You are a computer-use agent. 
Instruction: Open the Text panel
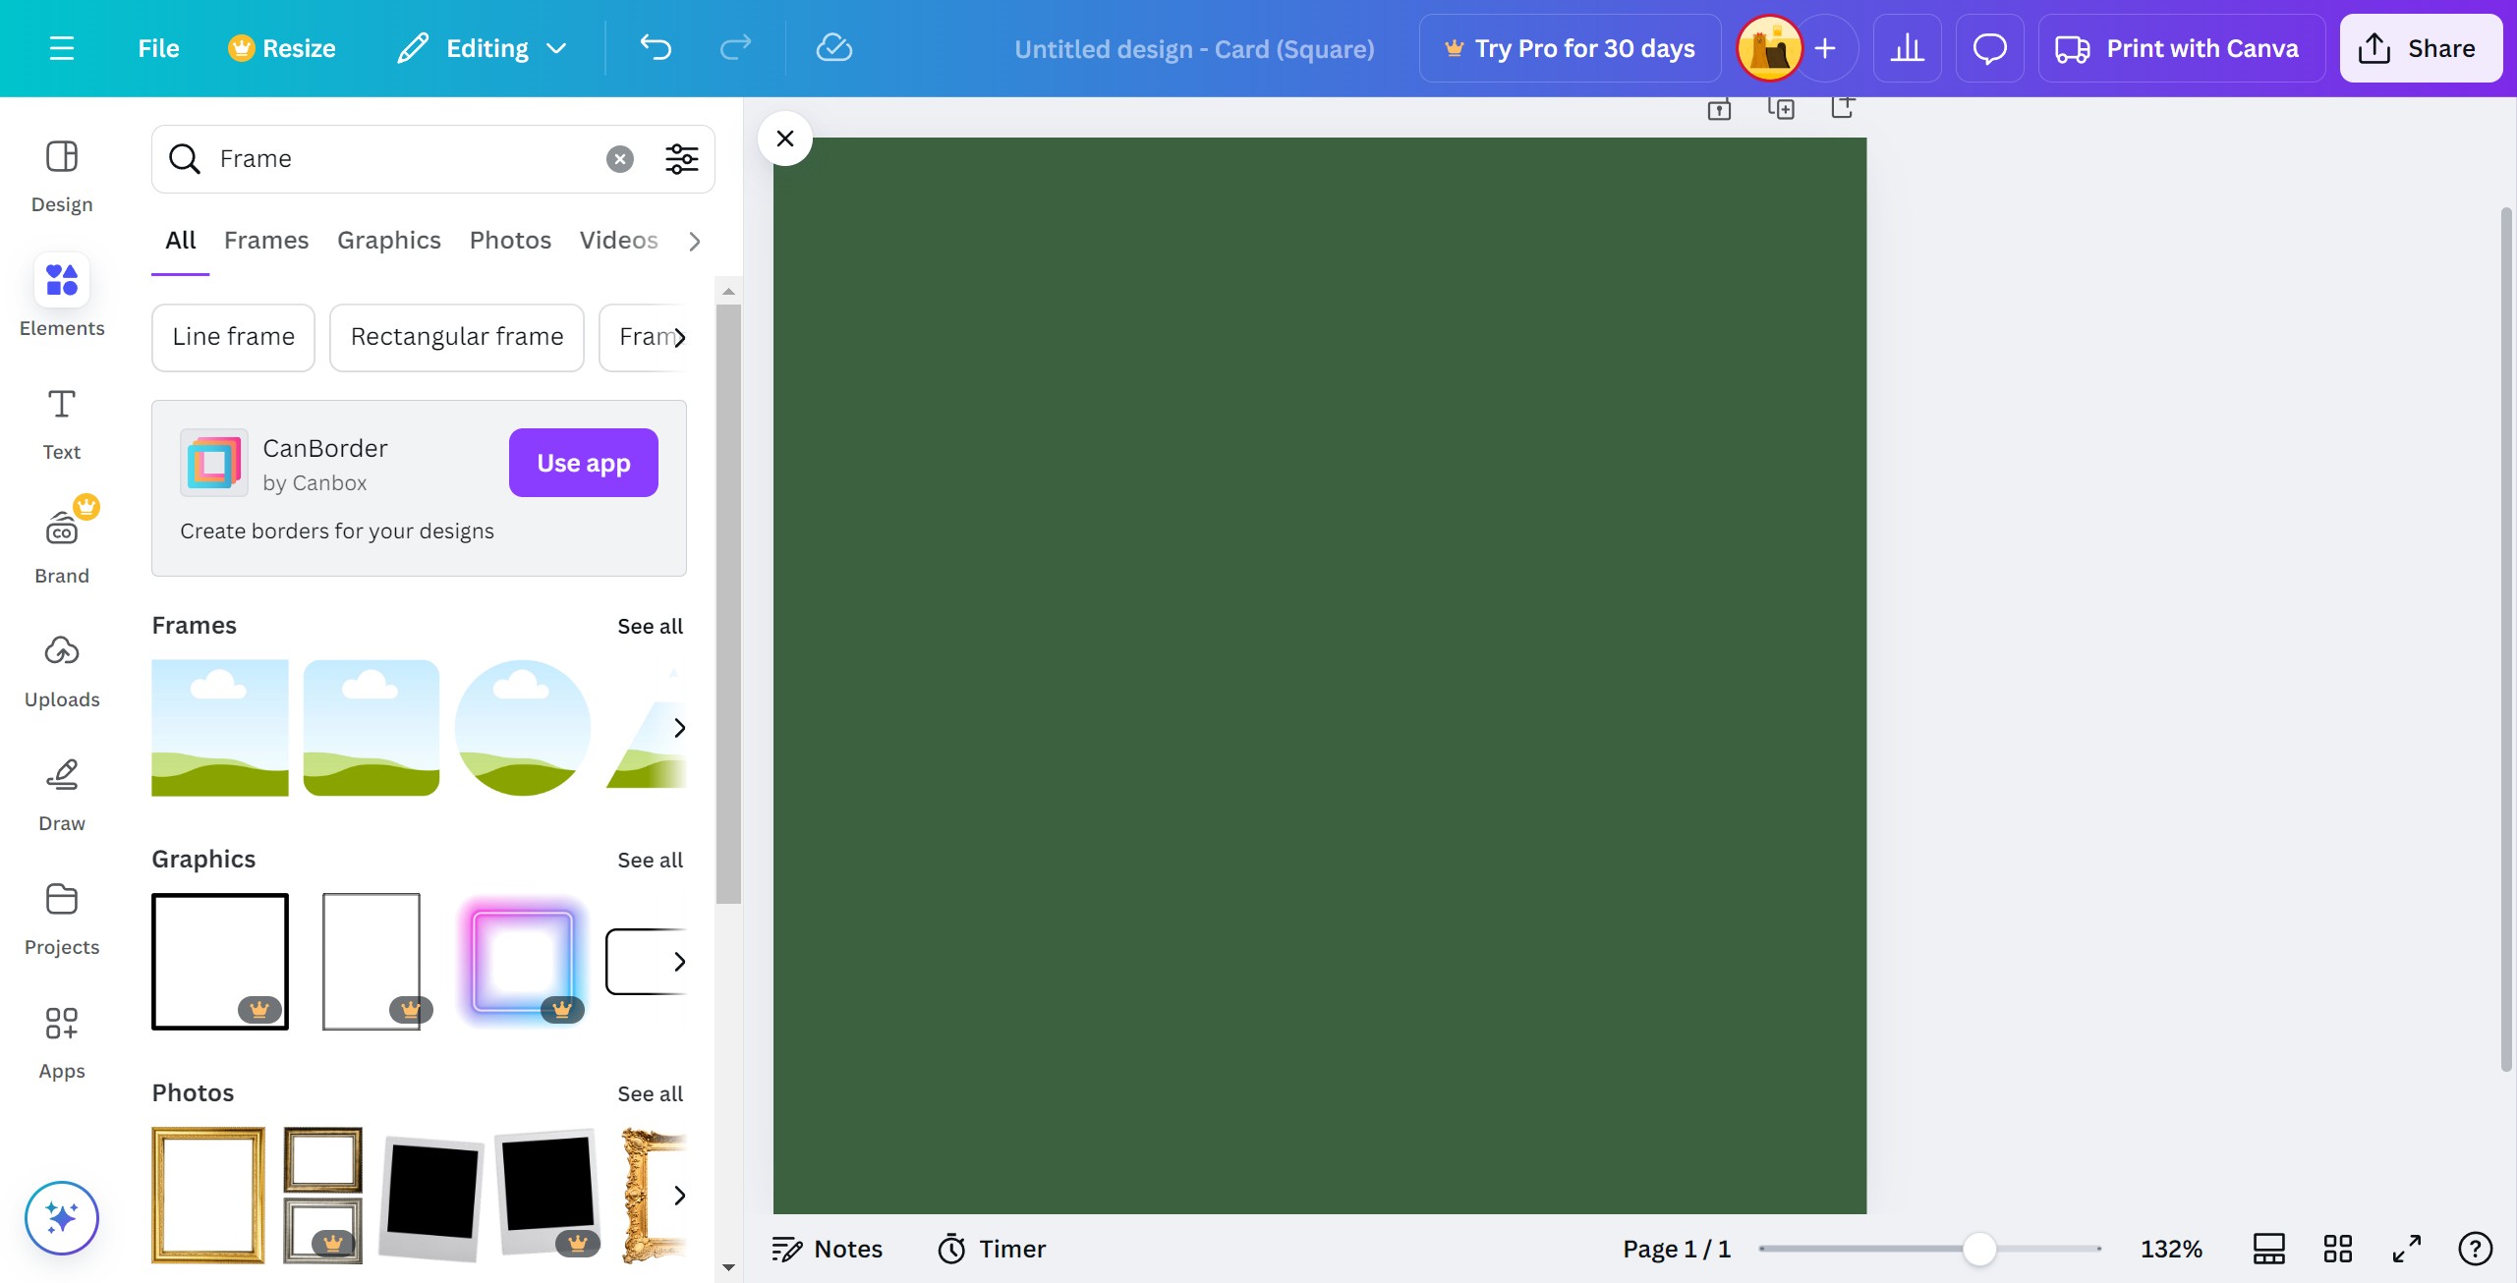tap(62, 422)
